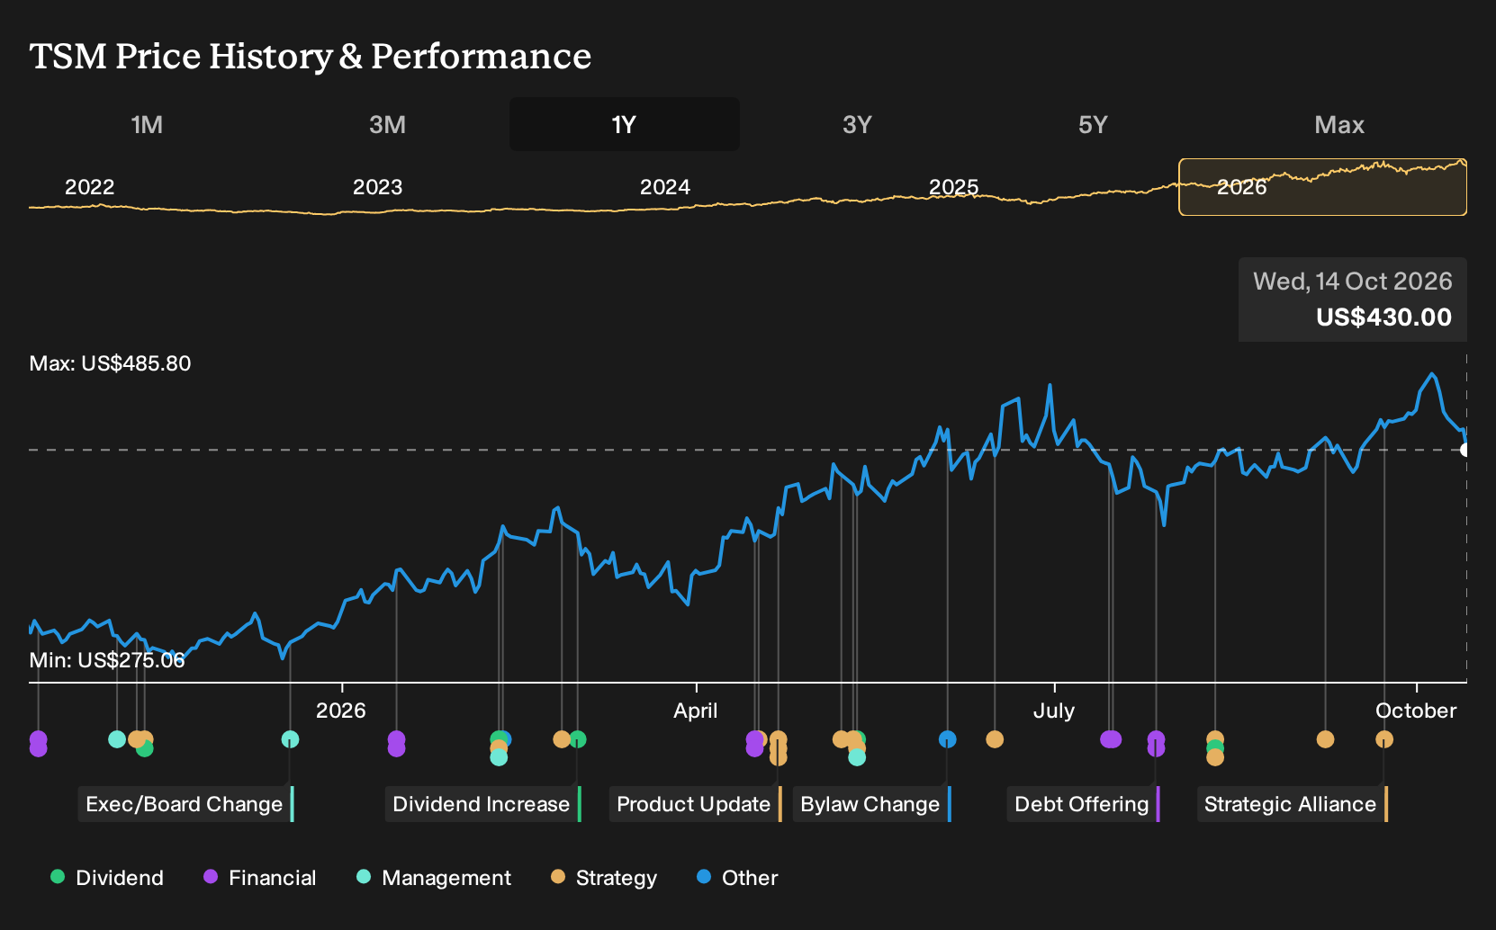Click the blue Other legend dot

click(704, 877)
